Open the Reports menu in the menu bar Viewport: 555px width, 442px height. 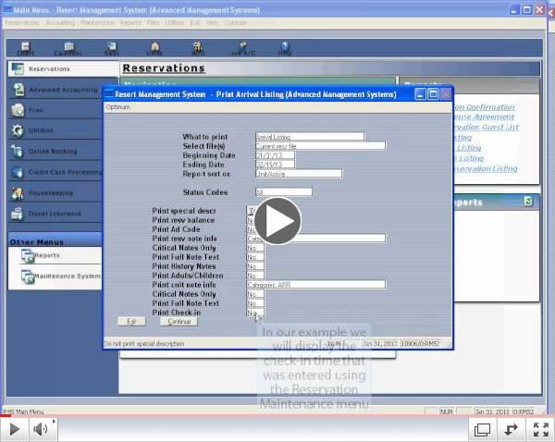pos(130,21)
